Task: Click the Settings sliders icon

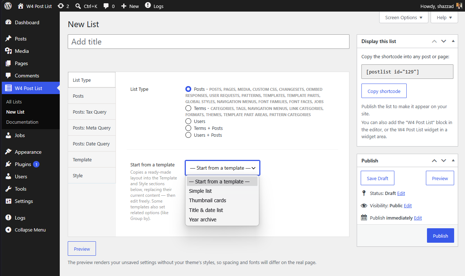Action: click(x=8, y=201)
